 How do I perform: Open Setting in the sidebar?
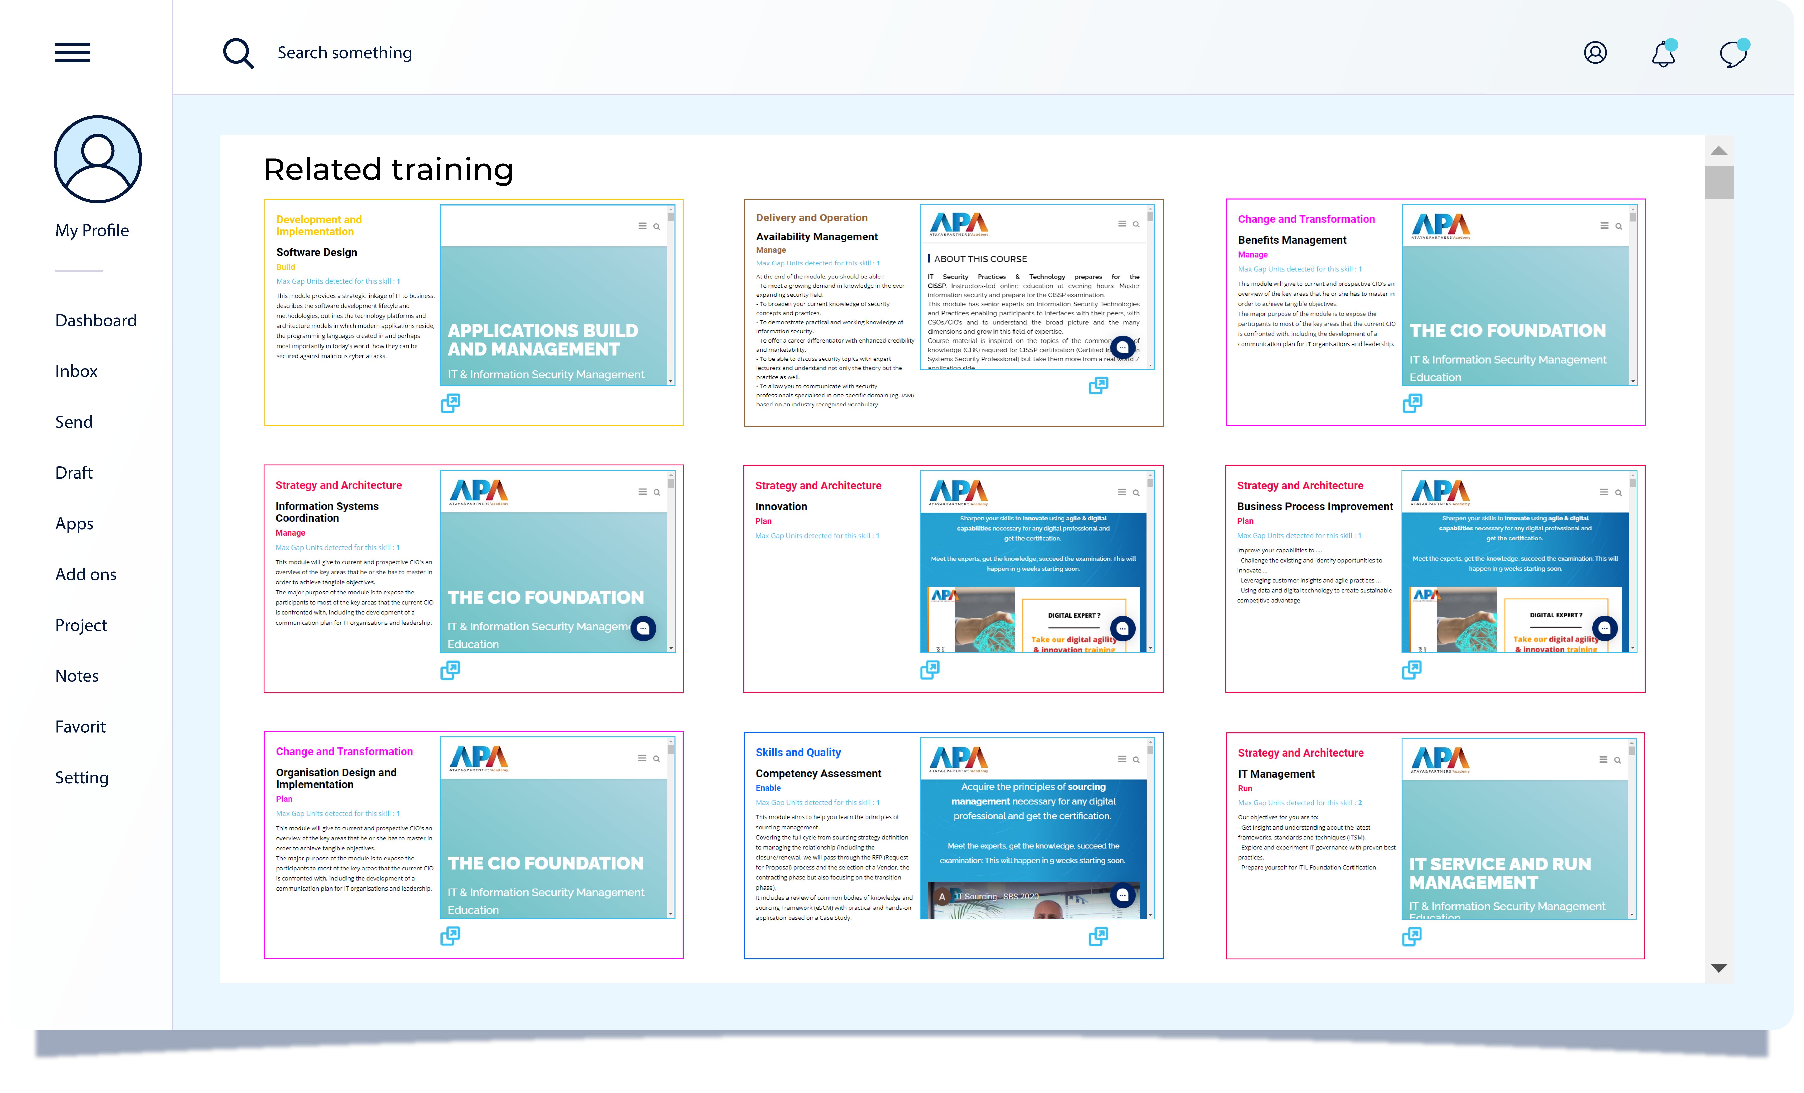82,778
